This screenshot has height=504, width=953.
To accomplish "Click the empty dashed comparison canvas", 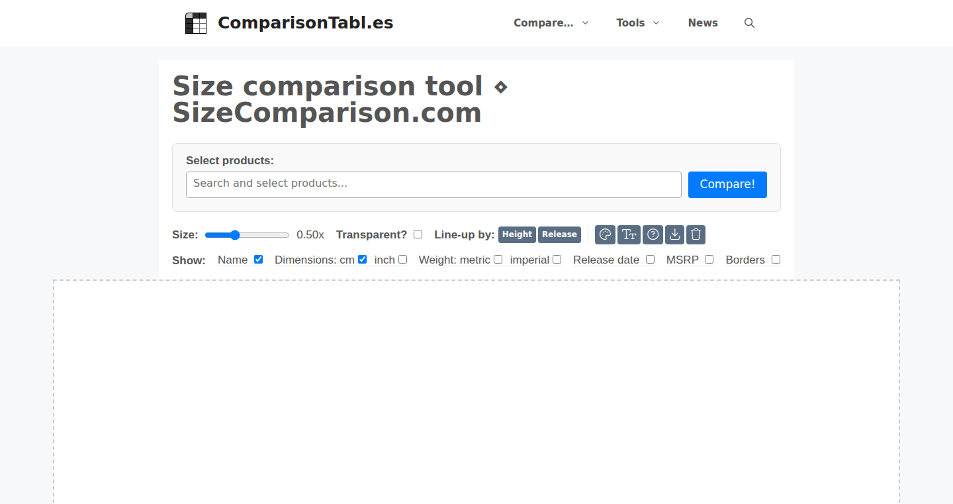I will pos(476,392).
